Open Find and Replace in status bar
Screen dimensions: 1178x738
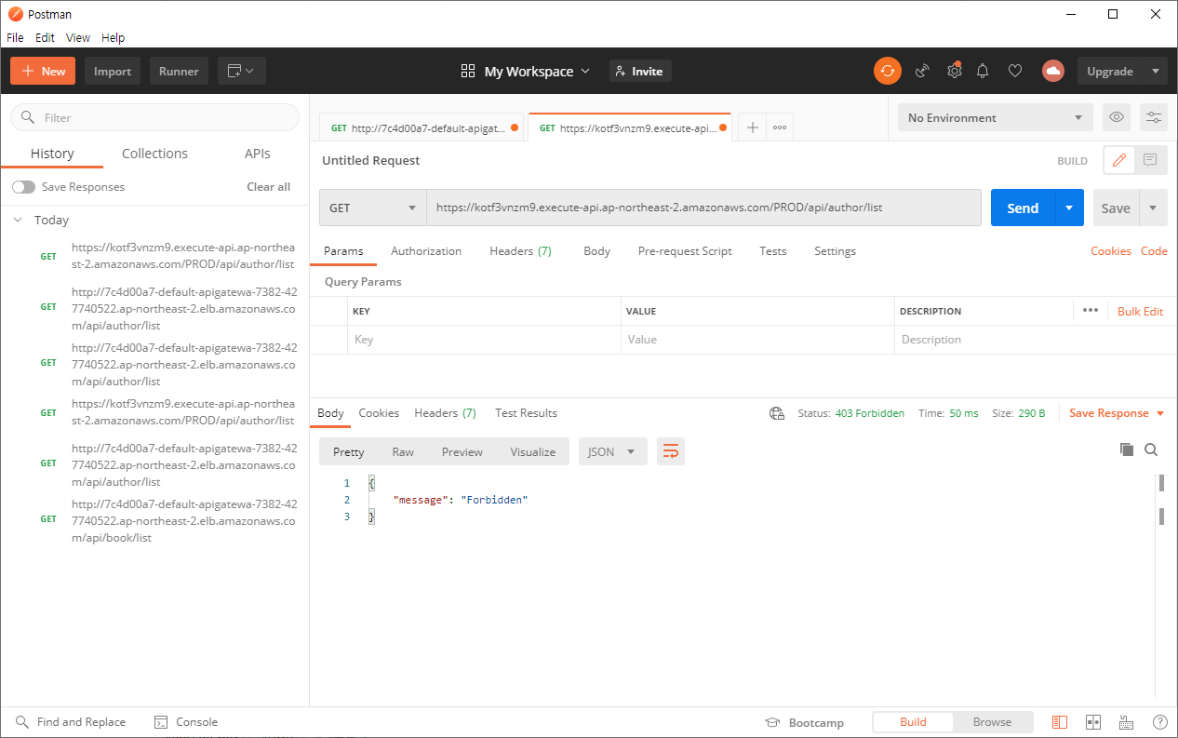pyautogui.click(x=70, y=722)
